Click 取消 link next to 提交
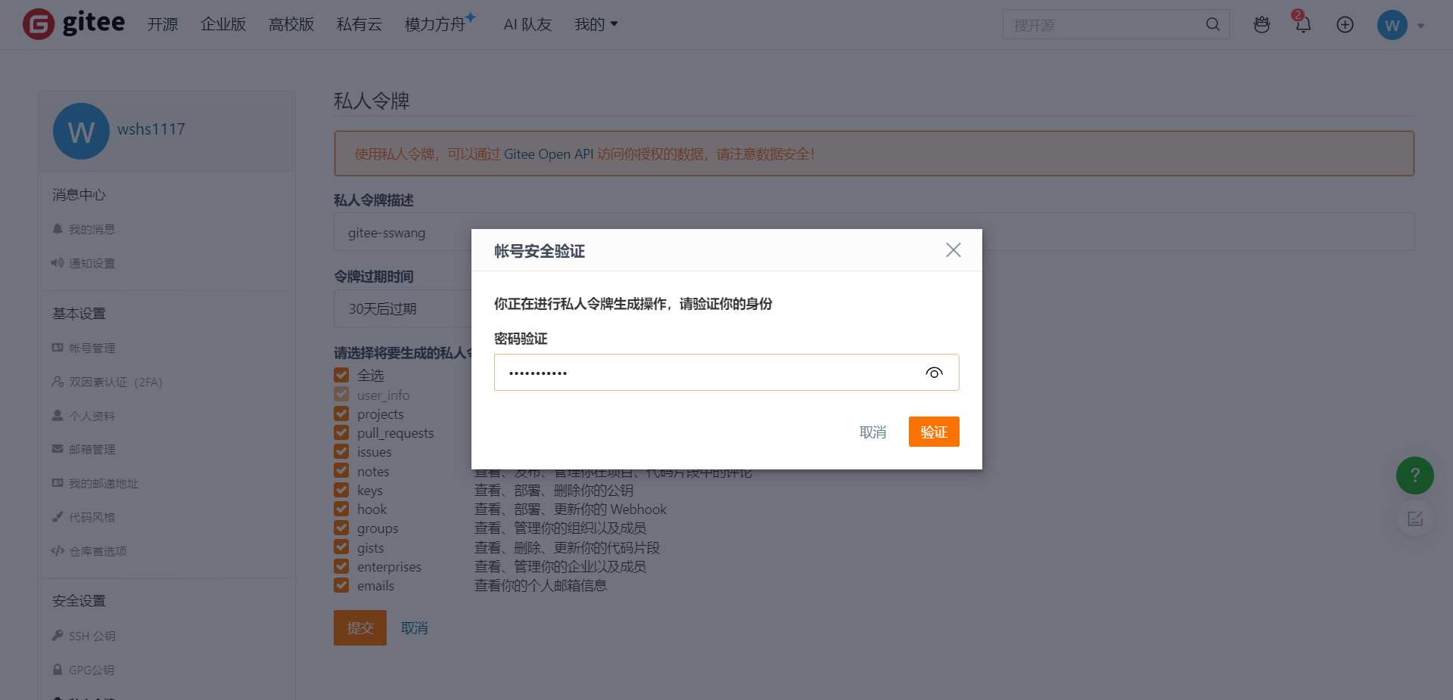This screenshot has height=700, width=1453. [x=414, y=627]
